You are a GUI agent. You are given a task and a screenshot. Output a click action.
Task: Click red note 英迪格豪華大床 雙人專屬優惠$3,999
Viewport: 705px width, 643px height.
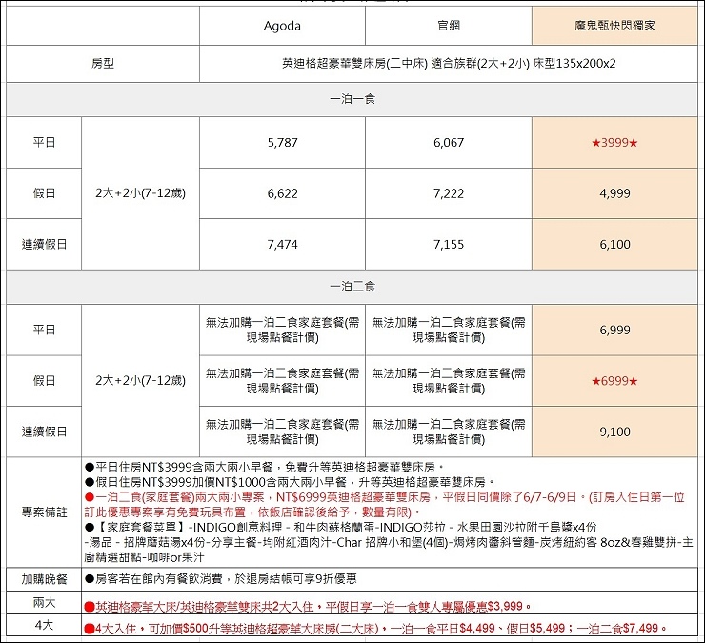coord(308,607)
